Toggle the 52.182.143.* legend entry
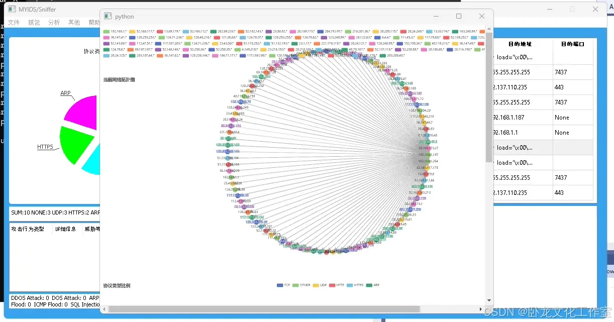The image size is (614, 322). click(251, 31)
